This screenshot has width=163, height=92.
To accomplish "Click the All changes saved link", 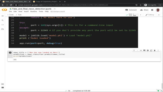I will point(58,11).
